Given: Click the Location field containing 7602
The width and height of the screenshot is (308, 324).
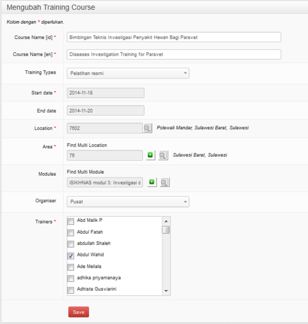Looking at the screenshot, I should click(104, 128).
